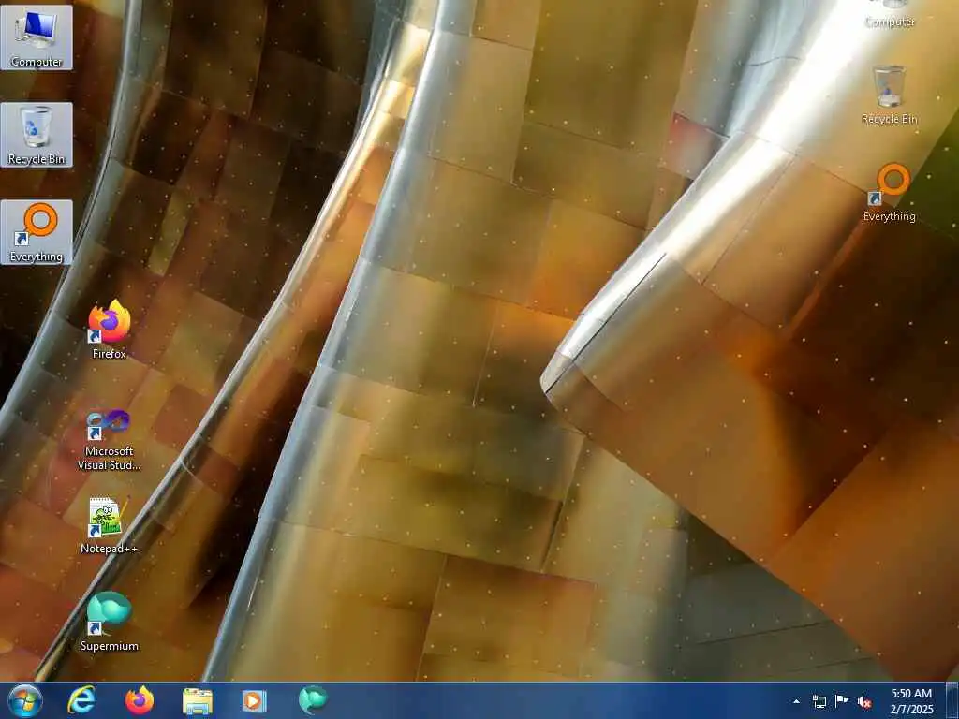Viewport: 959px width, 719px height.
Task: Select the Notepad++ desktop shortcut
Action: 109,525
